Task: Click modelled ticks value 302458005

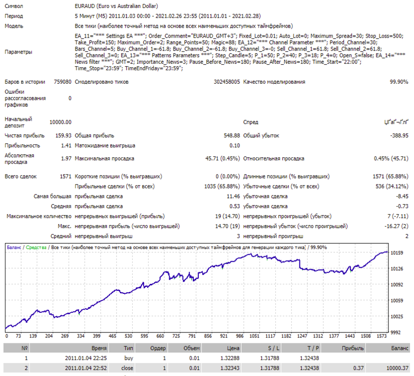Action: pos(227,82)
